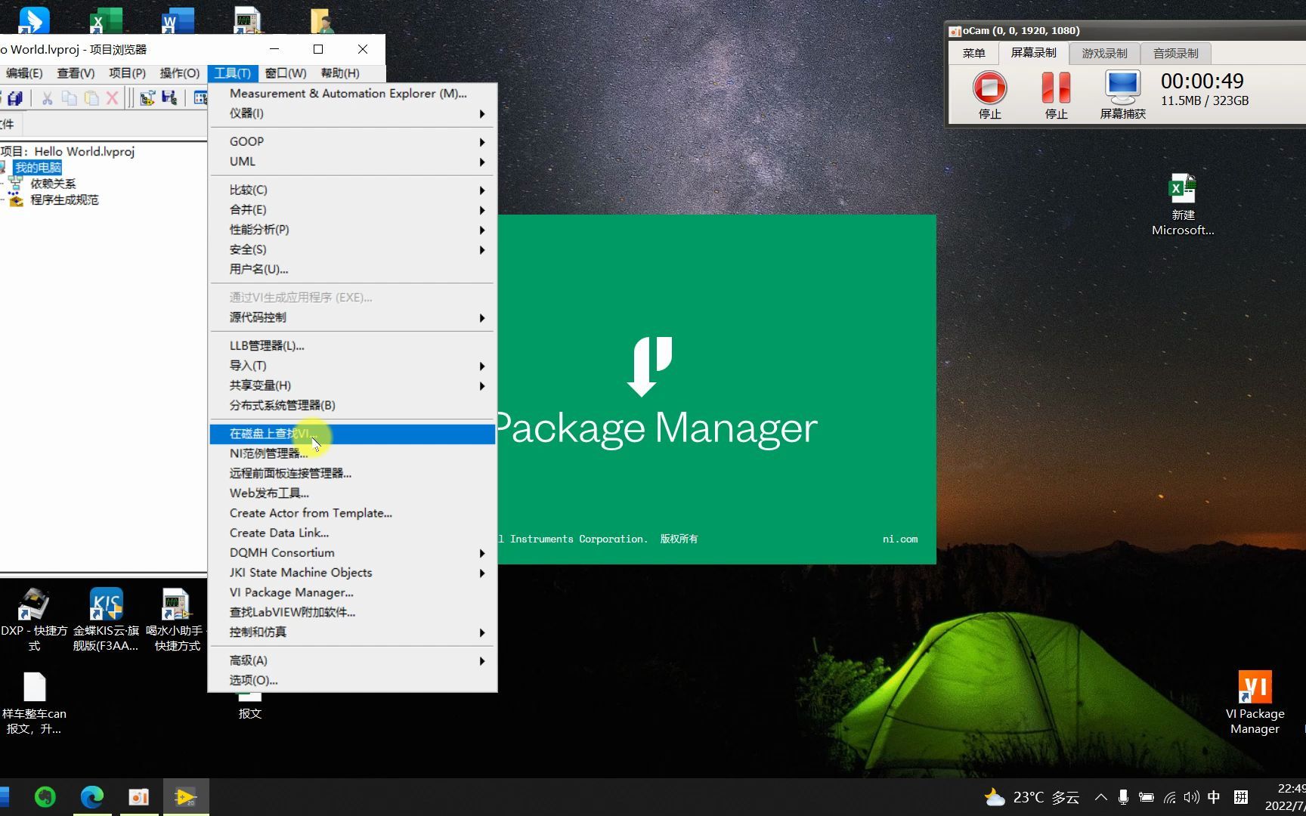Click the Save All toolbar icon
The image size is (1306, 816).
[14, 98]
